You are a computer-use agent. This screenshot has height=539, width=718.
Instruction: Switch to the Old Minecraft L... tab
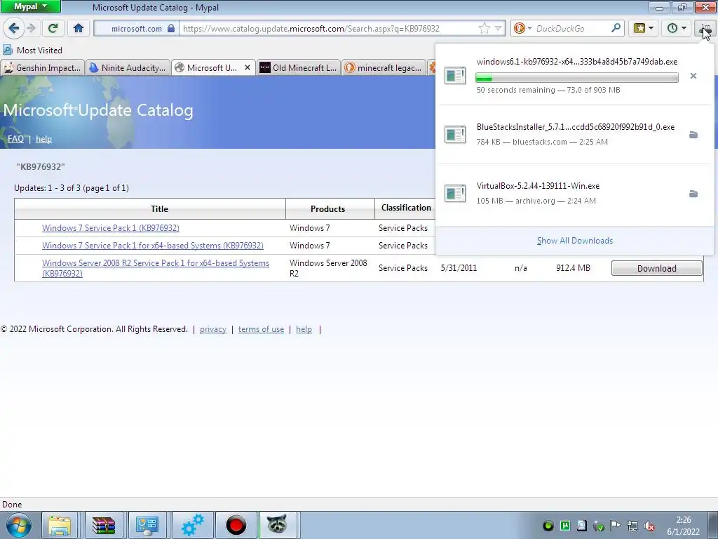(299, 68)
